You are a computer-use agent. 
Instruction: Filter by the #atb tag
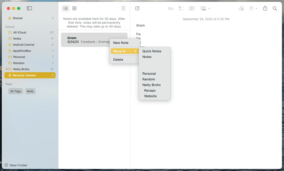30,91
